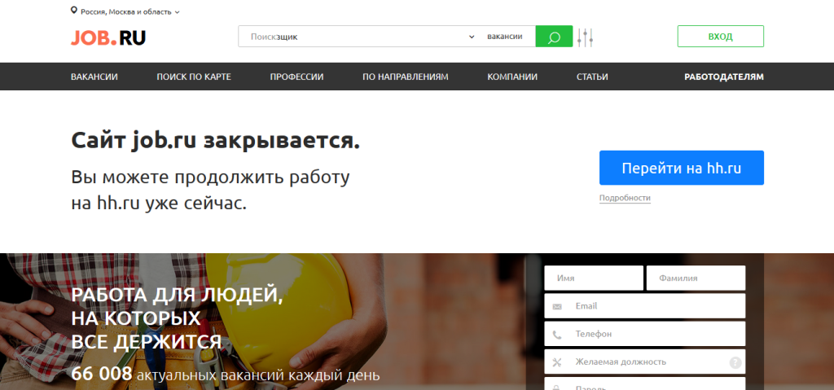Click the phone icon in Телефон field
This screenshot has width=834, height=390.
click(x=557, y=335)
